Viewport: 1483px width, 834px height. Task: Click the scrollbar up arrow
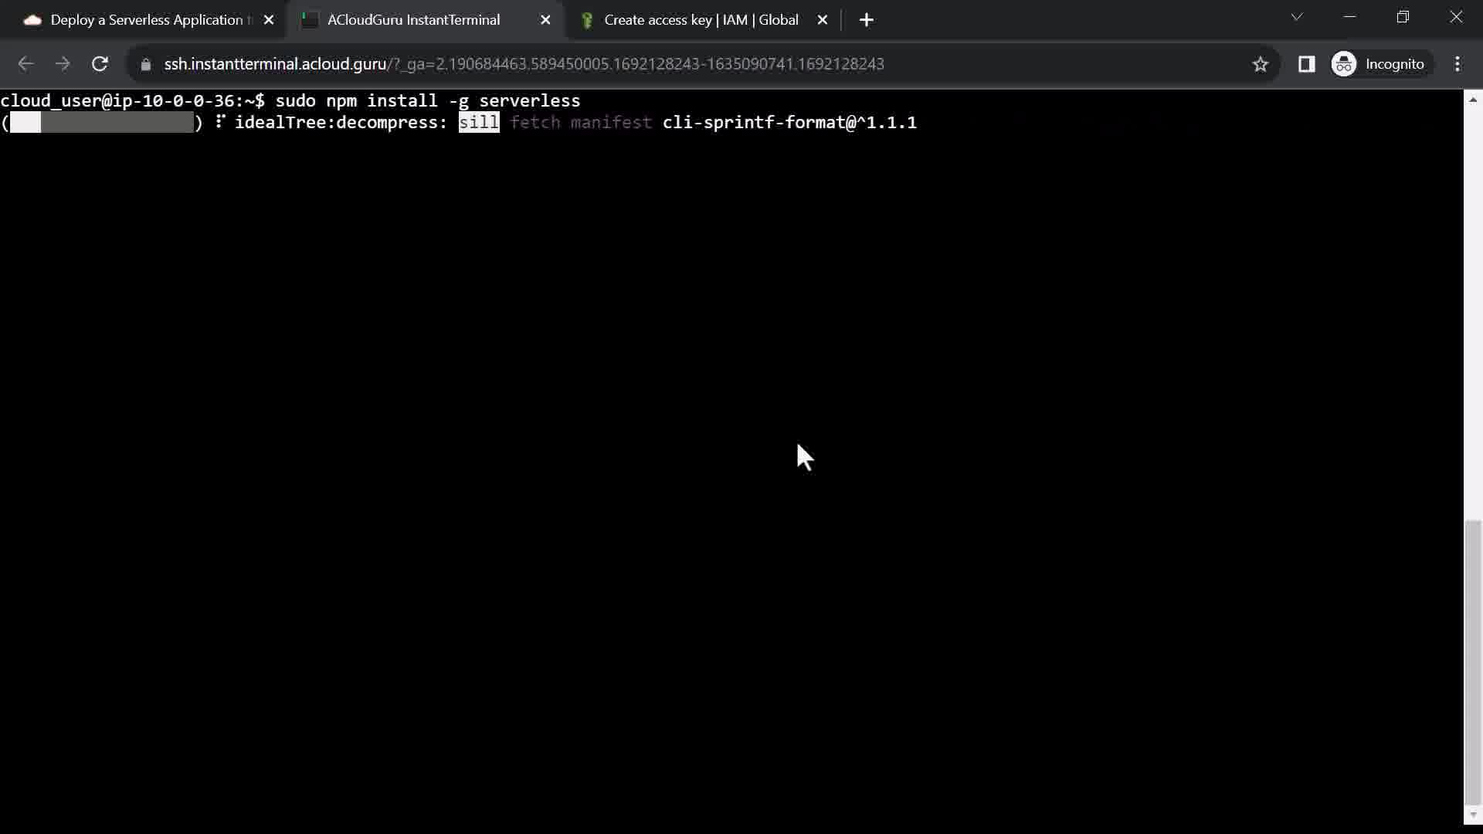click(1473, 99)
